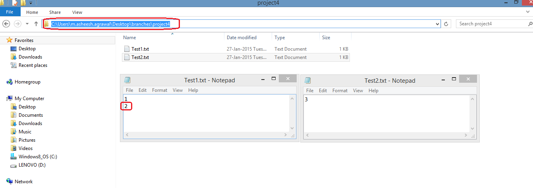Click the properties icon in quick access toolbar
Image resolution: width=533 pixels, height=188 pixels.
(x=15, y=3)
